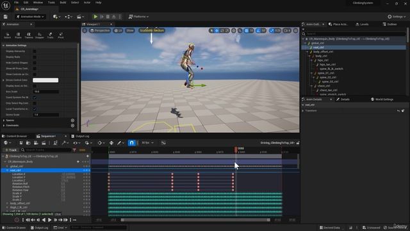Viewport: 410px width, 231px height.
Task: Toggle Show Controls as Overlay checkbox
Action: coord(35,74)
